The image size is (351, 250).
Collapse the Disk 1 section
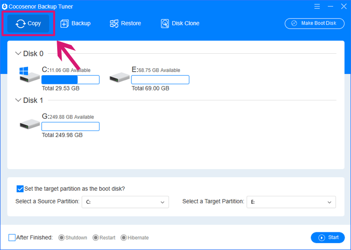[x=18, y=100]
